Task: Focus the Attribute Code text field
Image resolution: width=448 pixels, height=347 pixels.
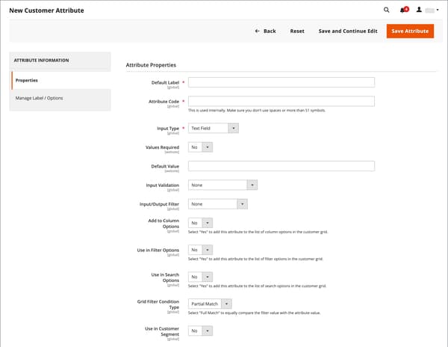Action: 281,101
